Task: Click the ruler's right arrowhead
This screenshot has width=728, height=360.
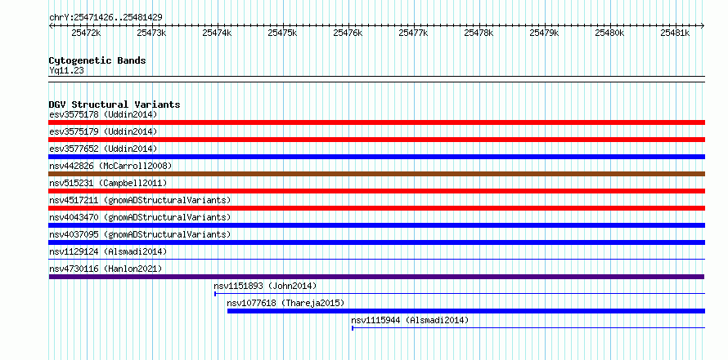Action: coord(703,25)
